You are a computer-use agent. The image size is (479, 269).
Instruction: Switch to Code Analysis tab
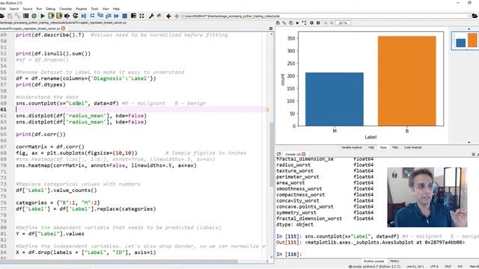413,148
